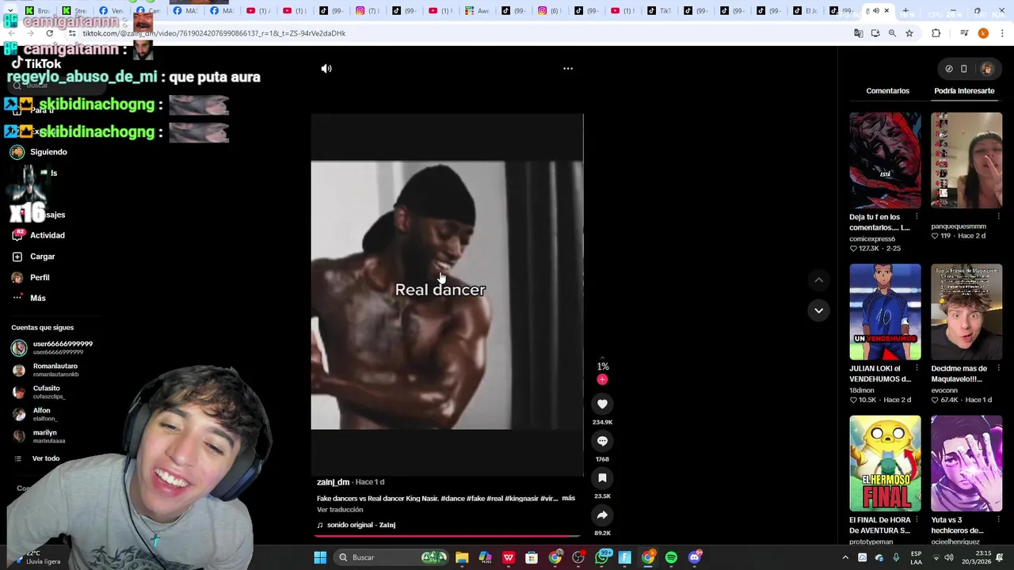Open the TikTok coins icon in top pill
This screenshot has height=570, width=1014.
[x=949, y=69]
